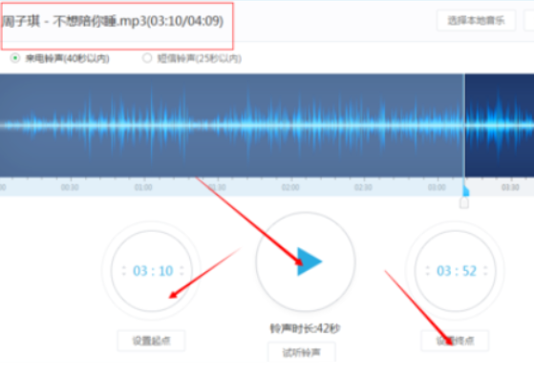Click the 设置终点 button
534x376 pixels.
[455, 341]
